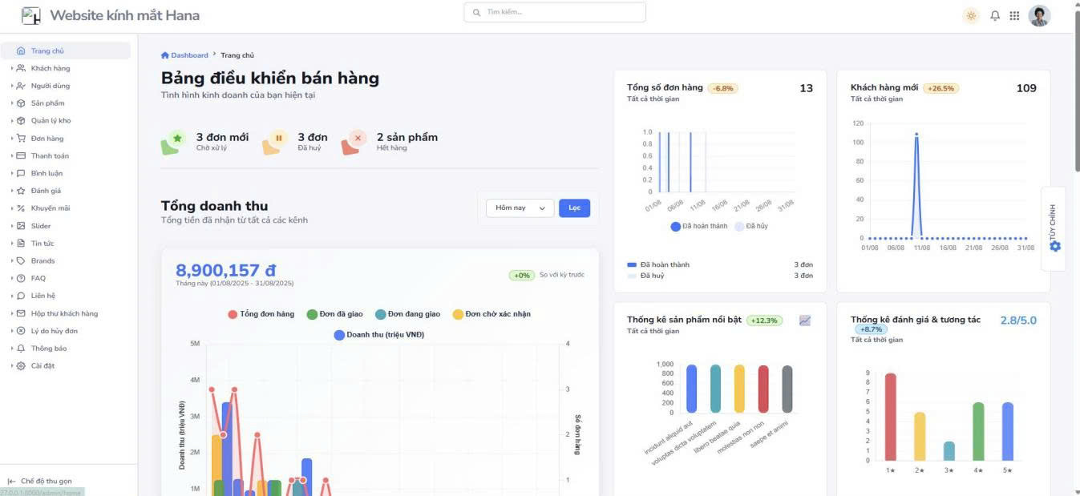This screenshot has width=1080, height=496.
Task: Click the Lý do hủy đơn icon
Action: [21, 331]
